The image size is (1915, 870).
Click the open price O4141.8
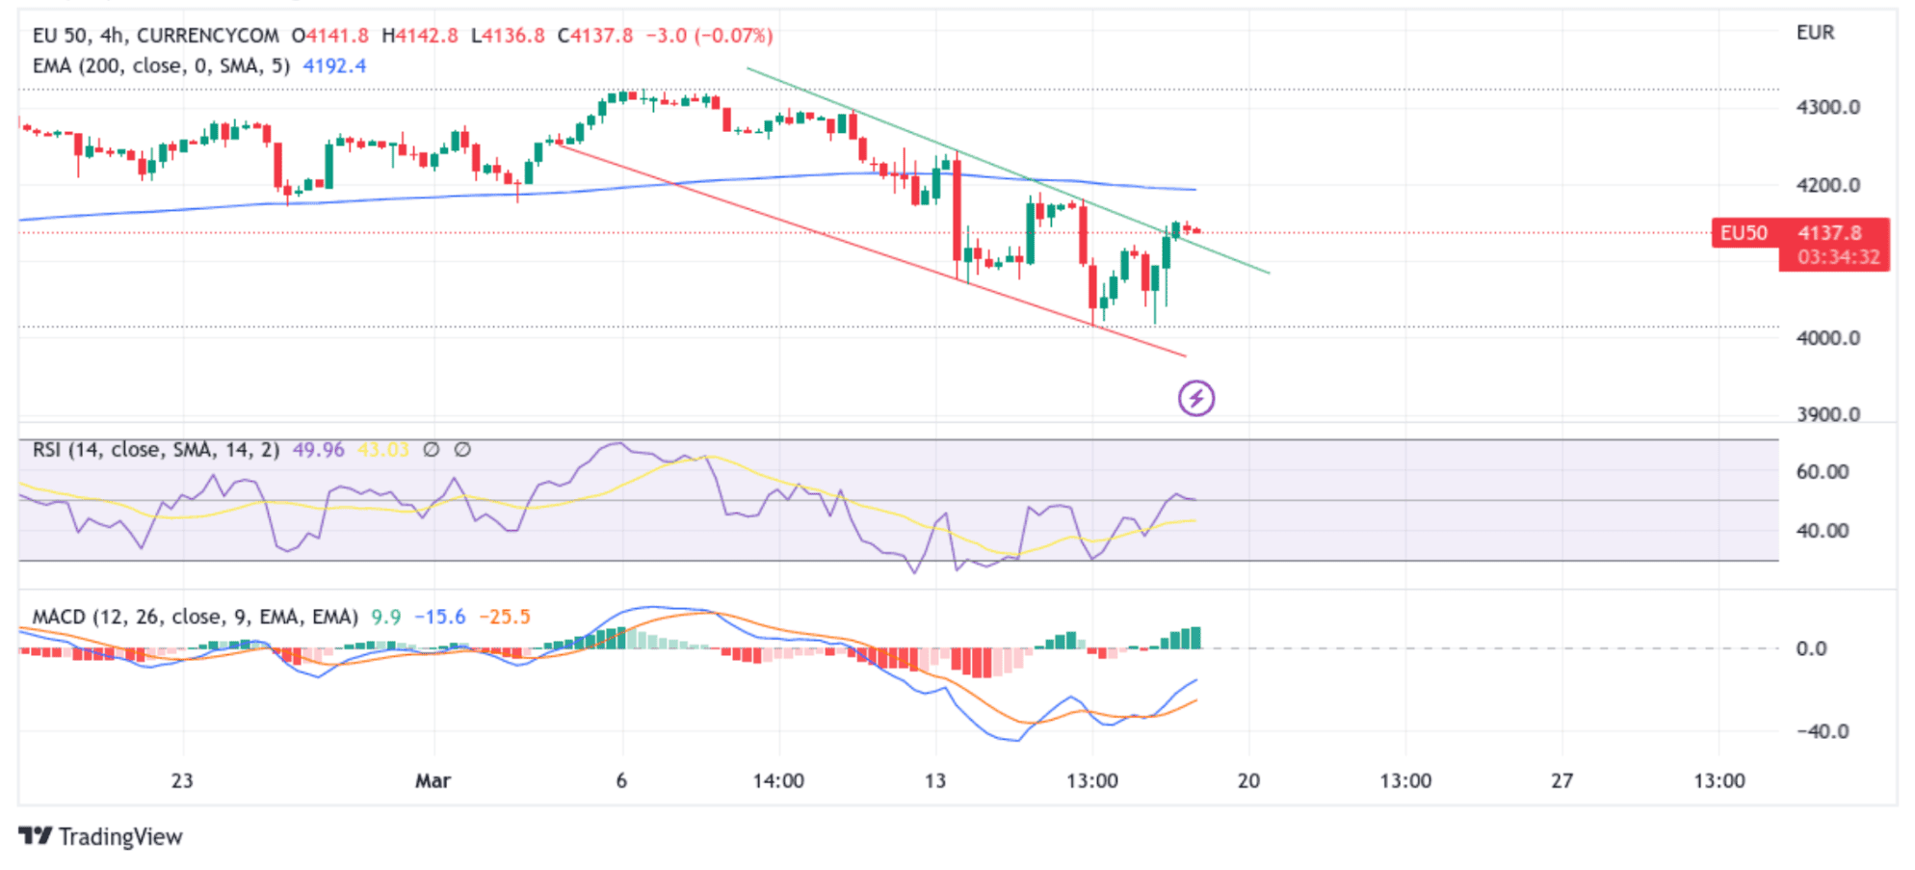pyautogui.click(x=330, y=36)
